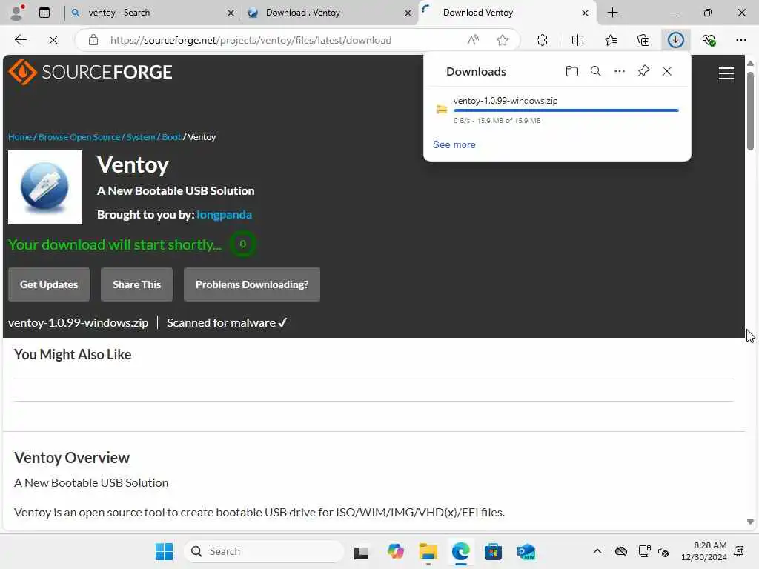Open Microsoft Store from taskbar
Image resolution: width=759 pixels, height=569 pixels.
click(x=493, y=551)
